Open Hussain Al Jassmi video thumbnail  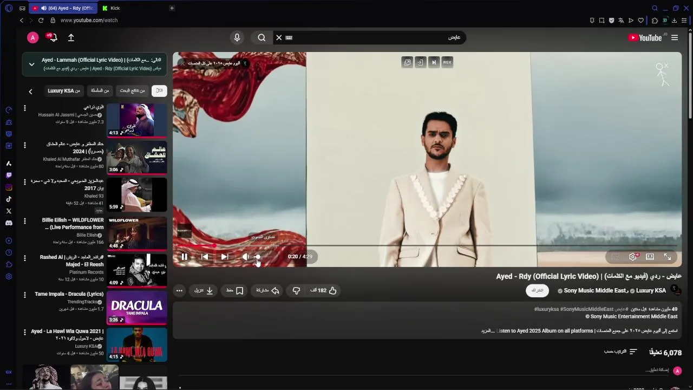[x=137, y=120]
